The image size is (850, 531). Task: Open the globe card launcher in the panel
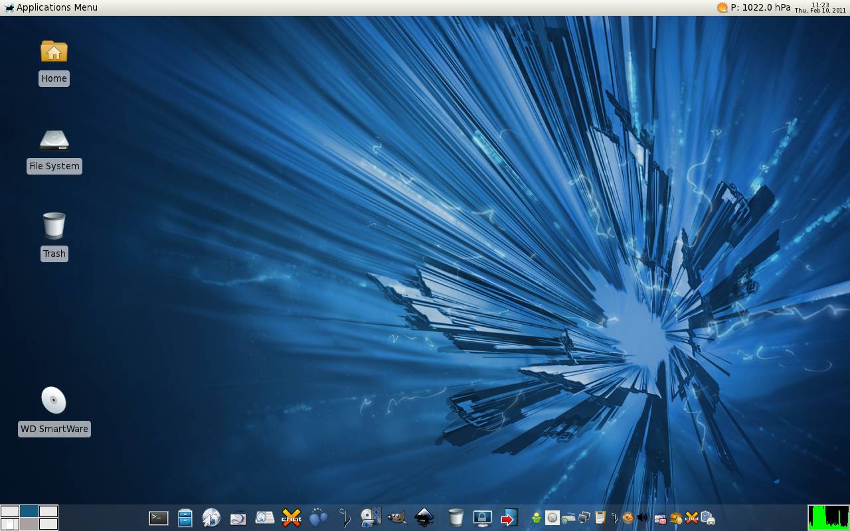[264, 518]
